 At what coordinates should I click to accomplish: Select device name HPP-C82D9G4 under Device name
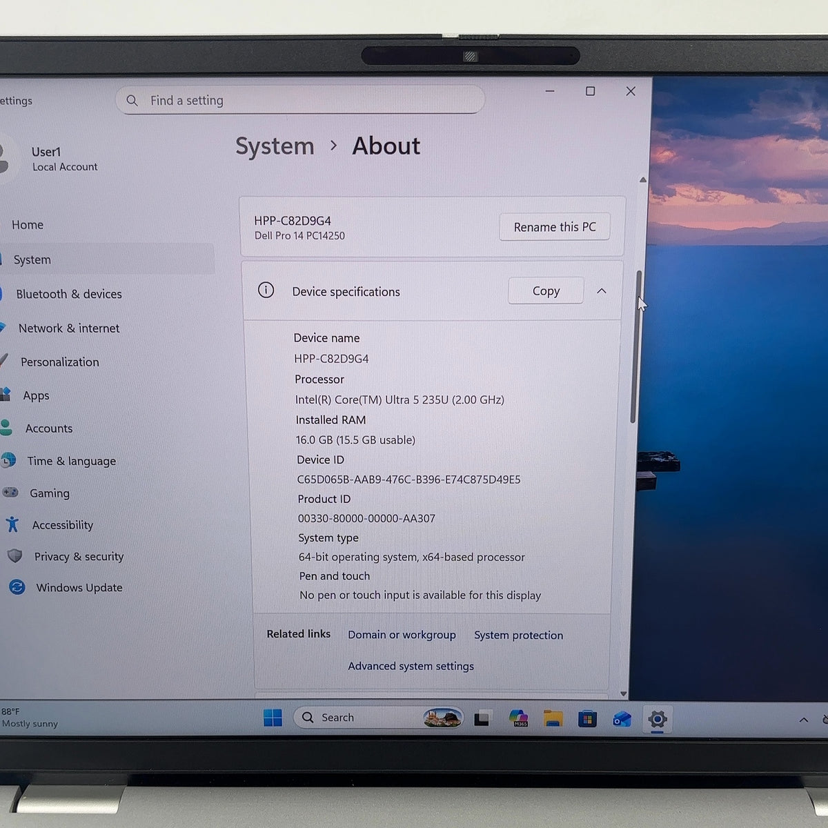331,359
